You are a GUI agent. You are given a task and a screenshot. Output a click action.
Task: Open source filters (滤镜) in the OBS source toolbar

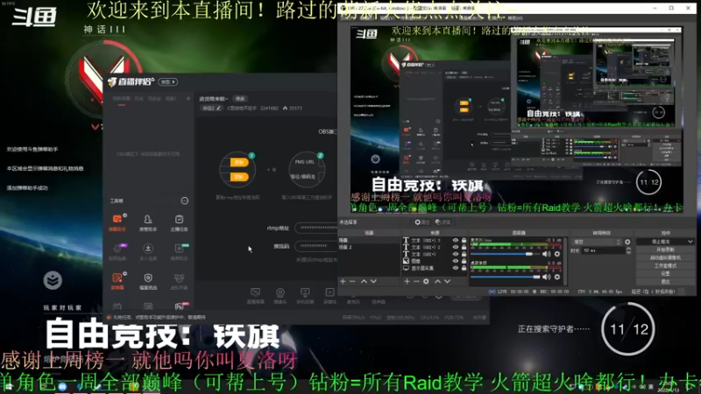click(443, 222)
